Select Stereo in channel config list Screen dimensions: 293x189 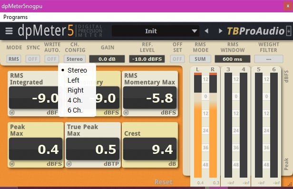point(77,70)
